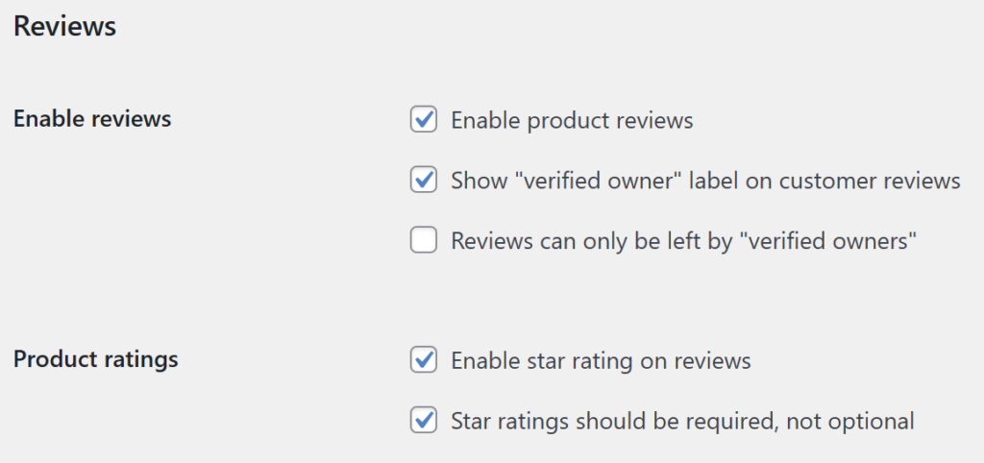The image size is (984, 463).
Task: Click the "Enable product reviews" label text
Action: click(x=572, y=121)
